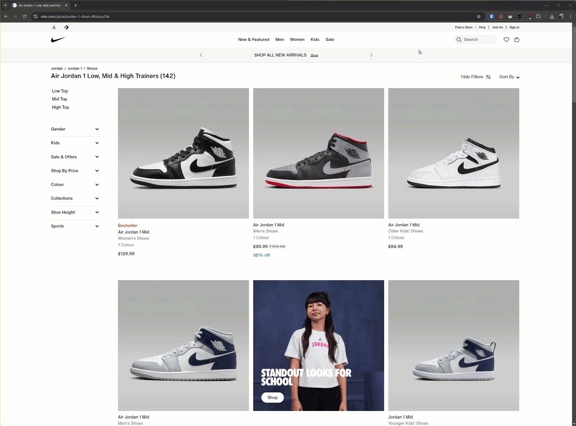The image size is (576, 426).
Task: Filter by High Top
Action: pyautogui.click(x=60, y=107)
